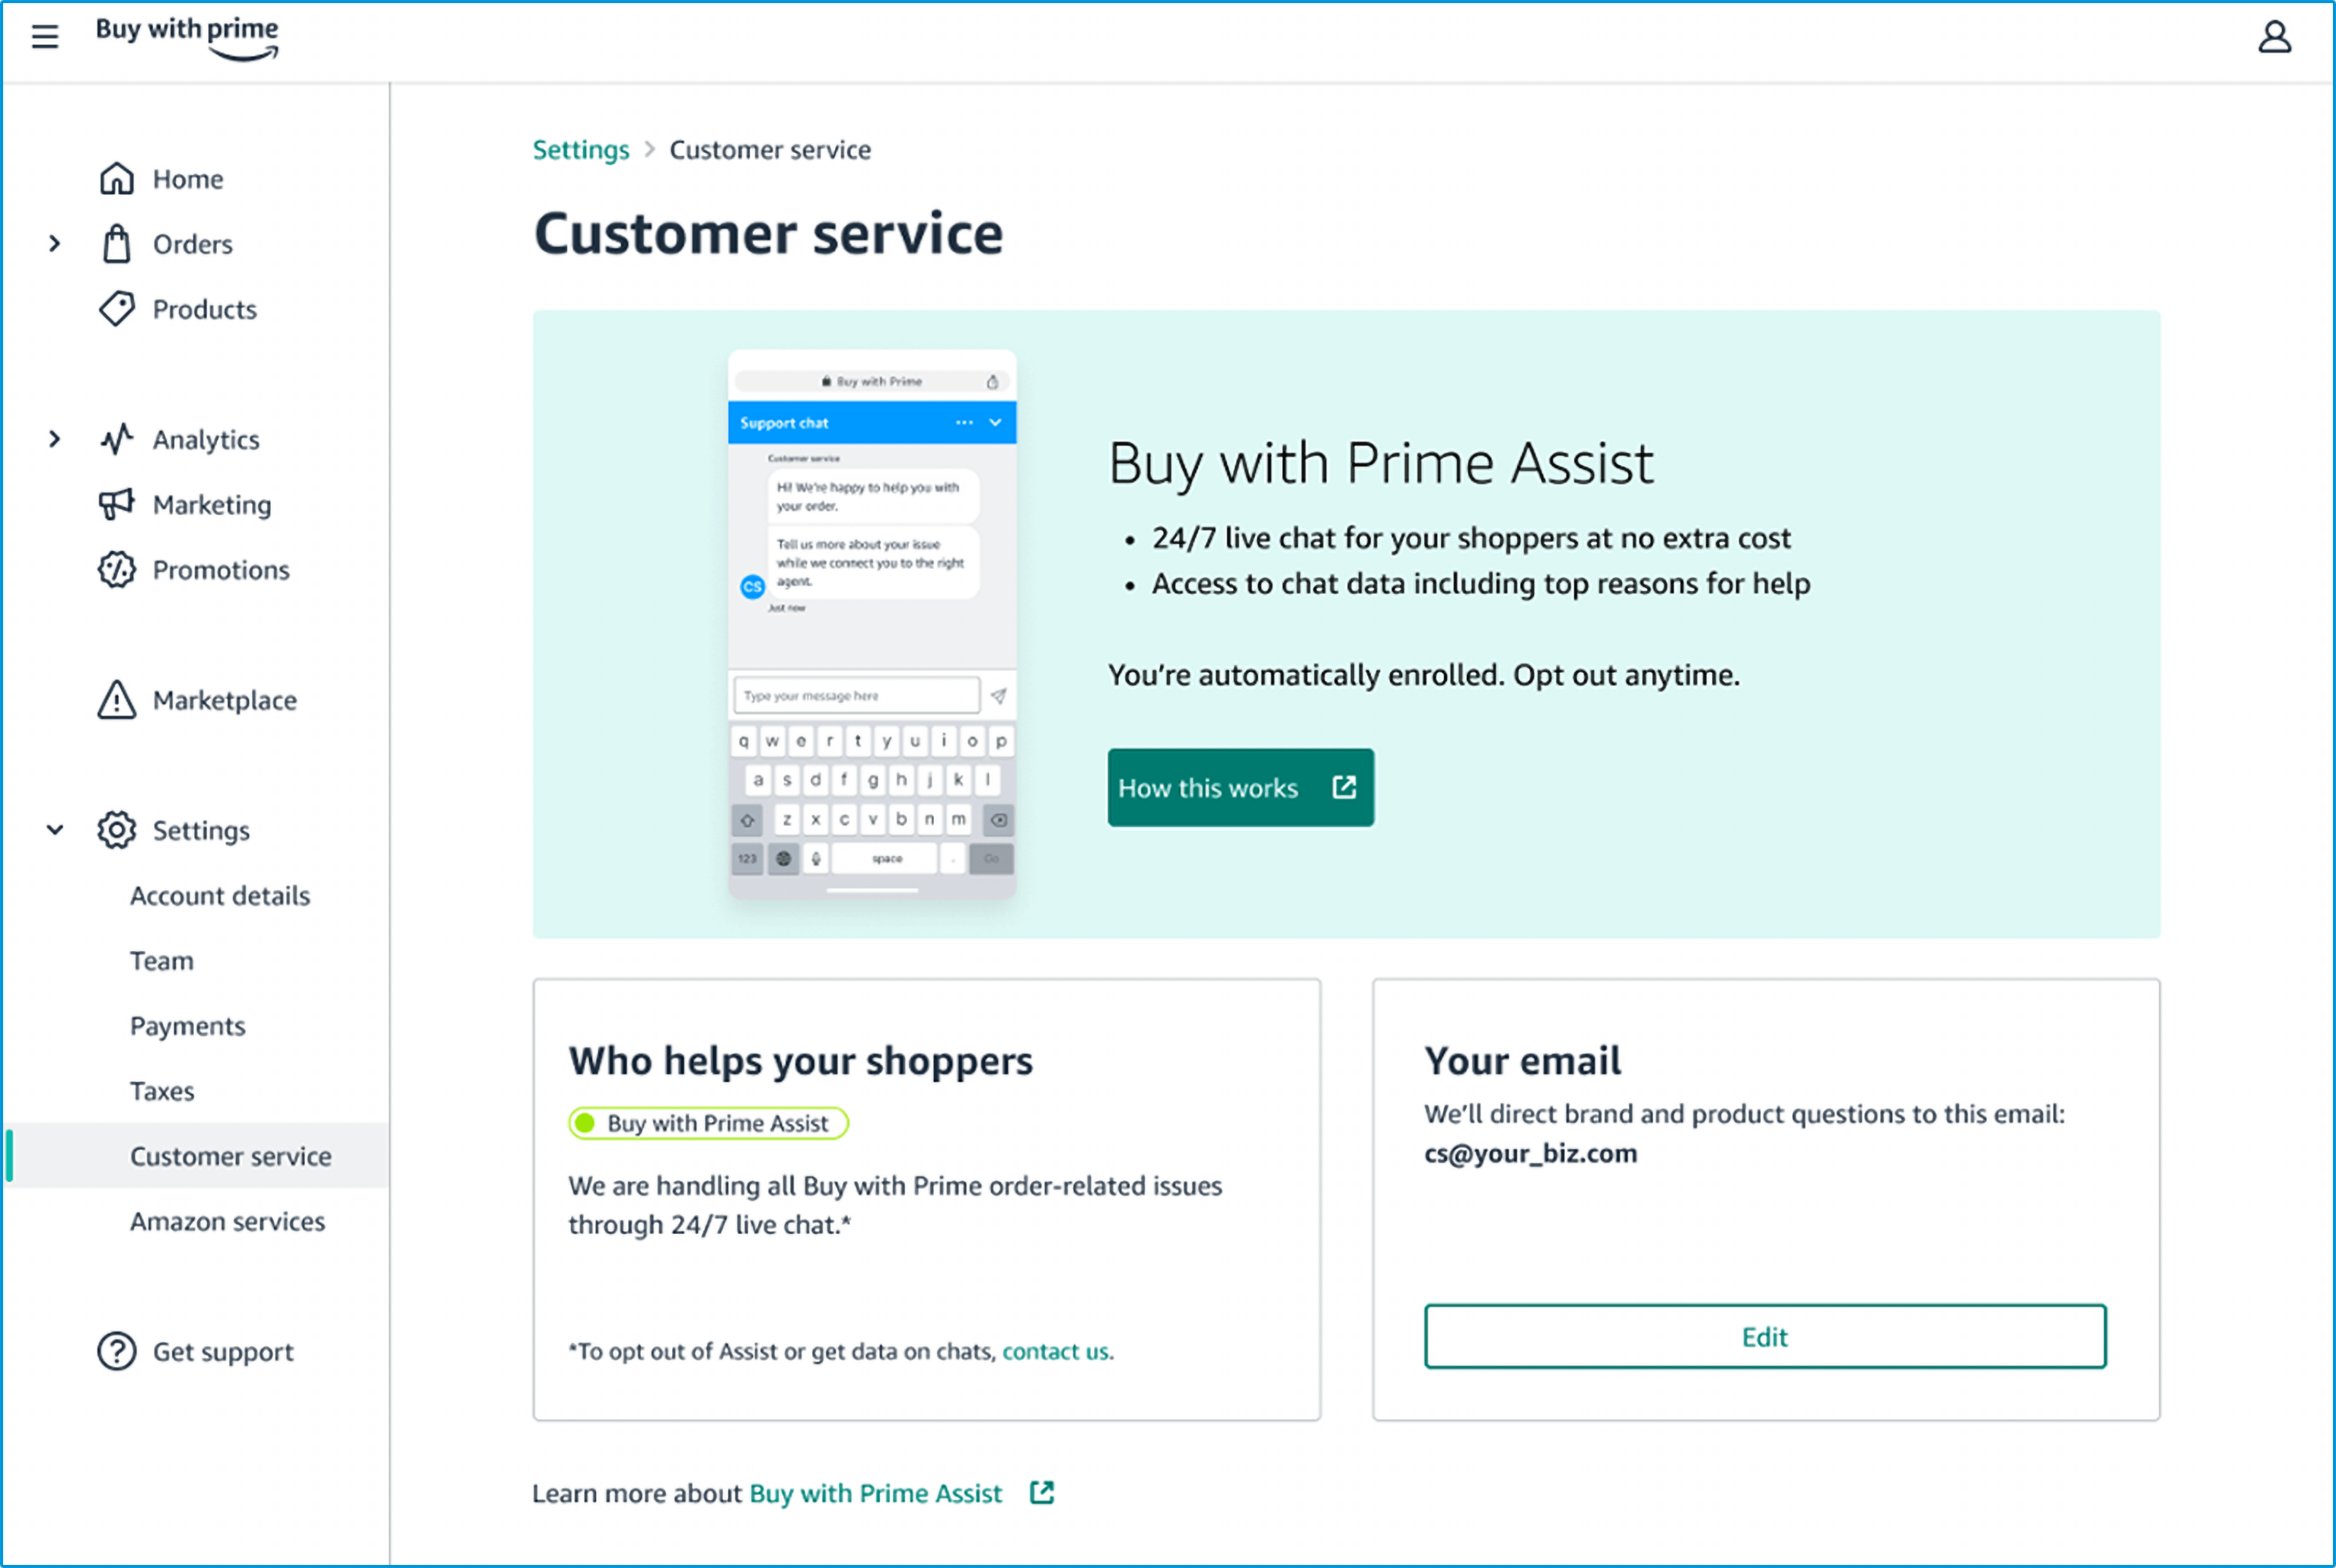This screenshot has width=2336, height=1568.
Task: Go to the Payments settings page
Action: pos(188,1026)
